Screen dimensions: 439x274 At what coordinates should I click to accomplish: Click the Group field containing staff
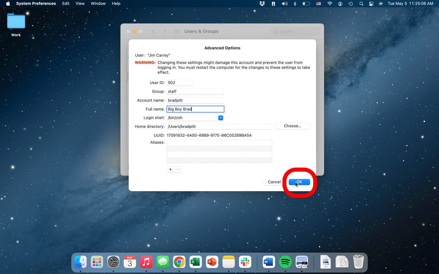195,92
